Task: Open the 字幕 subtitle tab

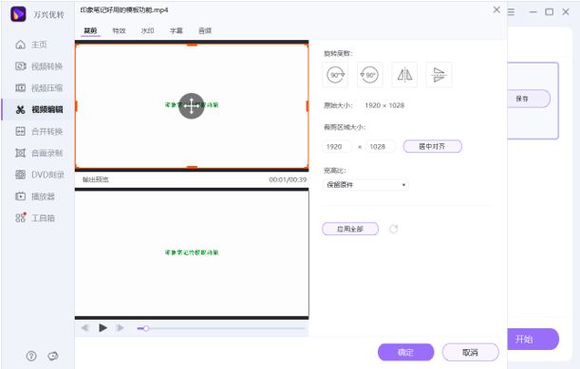Action: (176, 30)
